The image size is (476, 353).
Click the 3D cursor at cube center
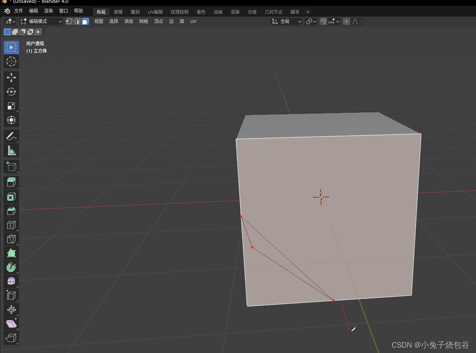pyautogui.click(x=321, y=197)
